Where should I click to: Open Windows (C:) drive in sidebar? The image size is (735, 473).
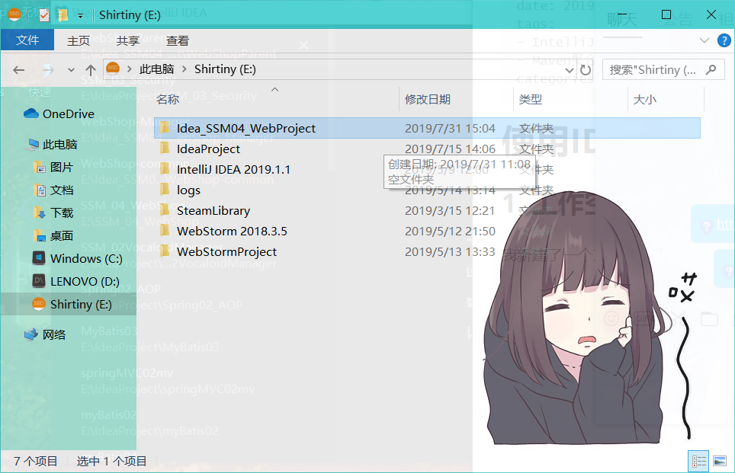77,258
